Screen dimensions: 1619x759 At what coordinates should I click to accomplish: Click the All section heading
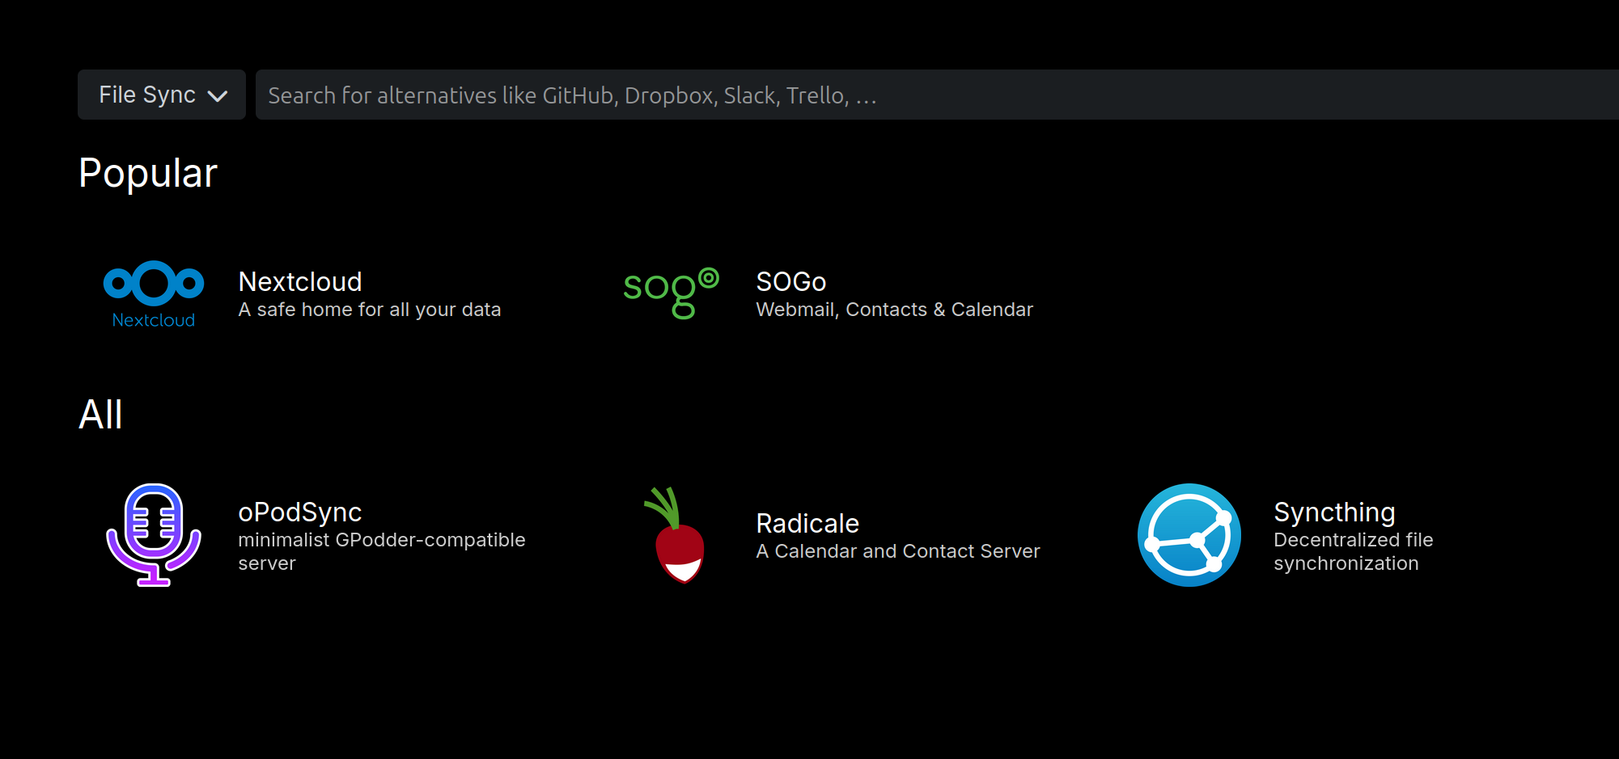[x=100, y=415]
